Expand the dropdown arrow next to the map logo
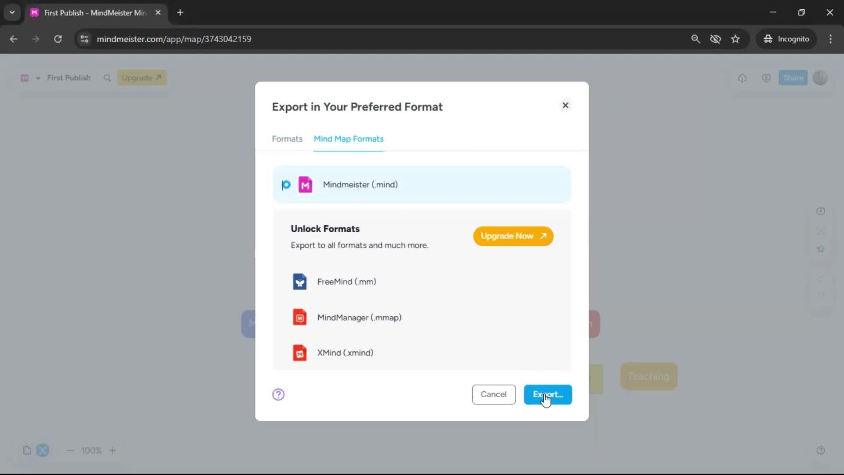Screen dimensions: 844x475 click(38, 78)
